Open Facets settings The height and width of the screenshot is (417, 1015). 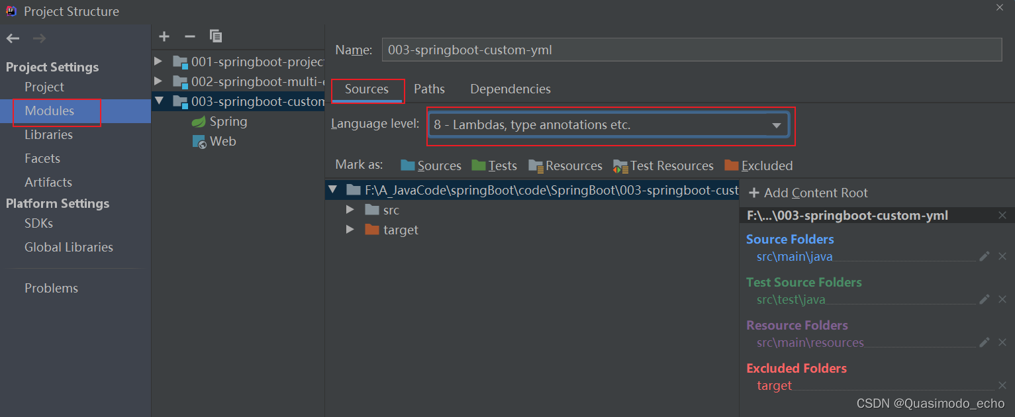point(42,159)
